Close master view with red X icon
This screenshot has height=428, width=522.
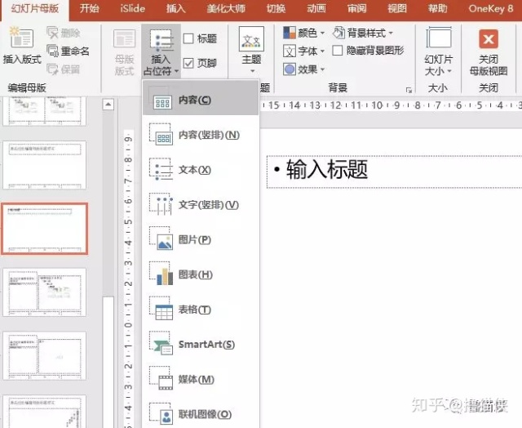click(489, 39)
